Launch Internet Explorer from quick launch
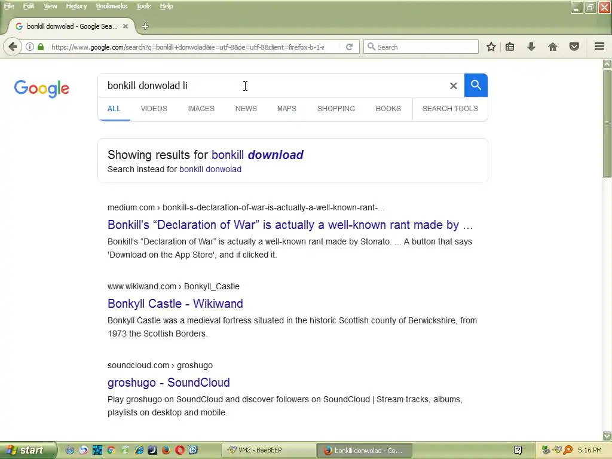The height and width of the screenshot is (459, 612). point(139,450)
